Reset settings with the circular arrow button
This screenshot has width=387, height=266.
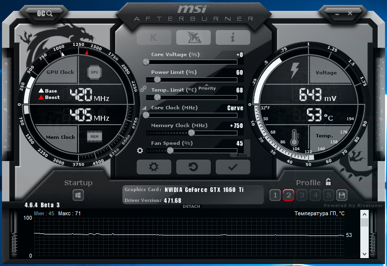pyautogui.click(x=193, y=167)
